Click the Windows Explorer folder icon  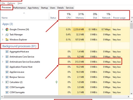pyautogui.click(x=7, y=40)
